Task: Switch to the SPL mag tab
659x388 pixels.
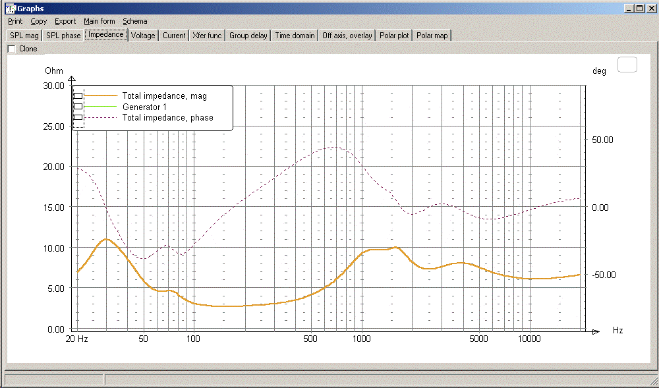Action: pyautogui.click(x=24, y=36)
